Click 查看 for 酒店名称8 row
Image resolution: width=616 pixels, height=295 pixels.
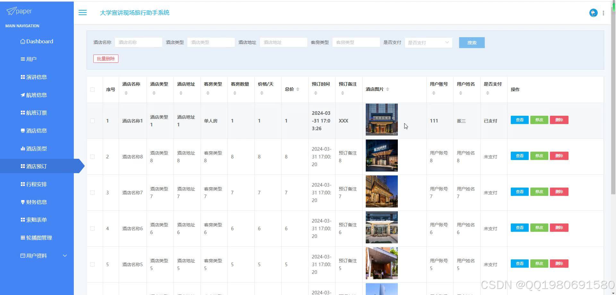pyautogui.click(x=519, y=156)
